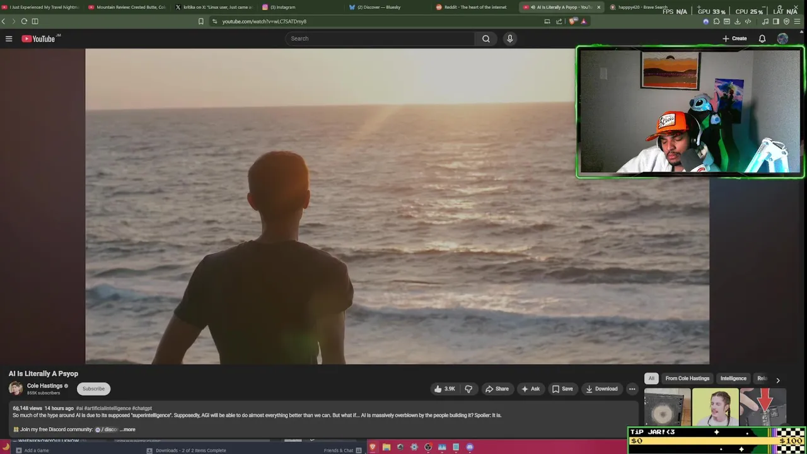Subscribe to Cole Hastings

pos(93,389)
